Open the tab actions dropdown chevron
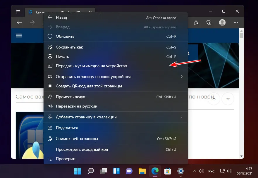 [90, 12]
